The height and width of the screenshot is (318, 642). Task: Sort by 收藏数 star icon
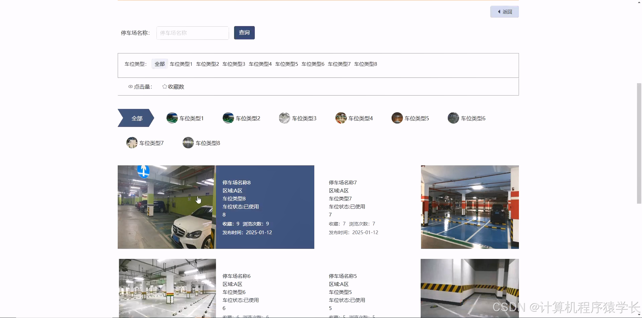pyautogui.click(x=165, y=87)
